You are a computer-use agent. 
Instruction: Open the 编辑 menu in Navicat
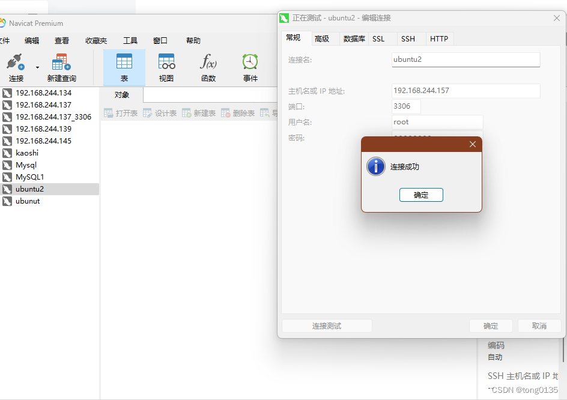(32, 40)
